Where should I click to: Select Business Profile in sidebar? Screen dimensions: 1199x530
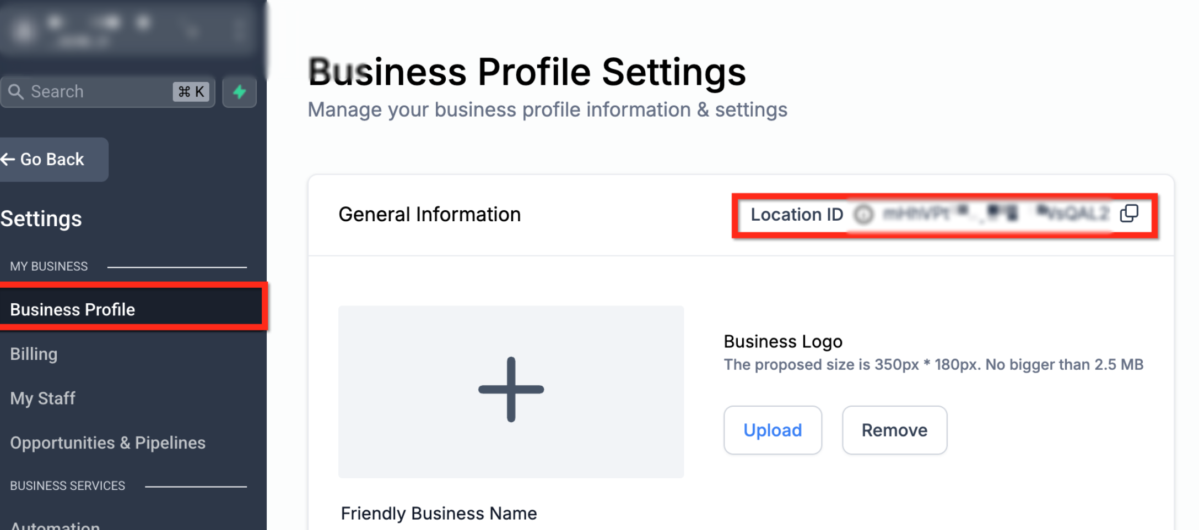click(x=131, y=309)
